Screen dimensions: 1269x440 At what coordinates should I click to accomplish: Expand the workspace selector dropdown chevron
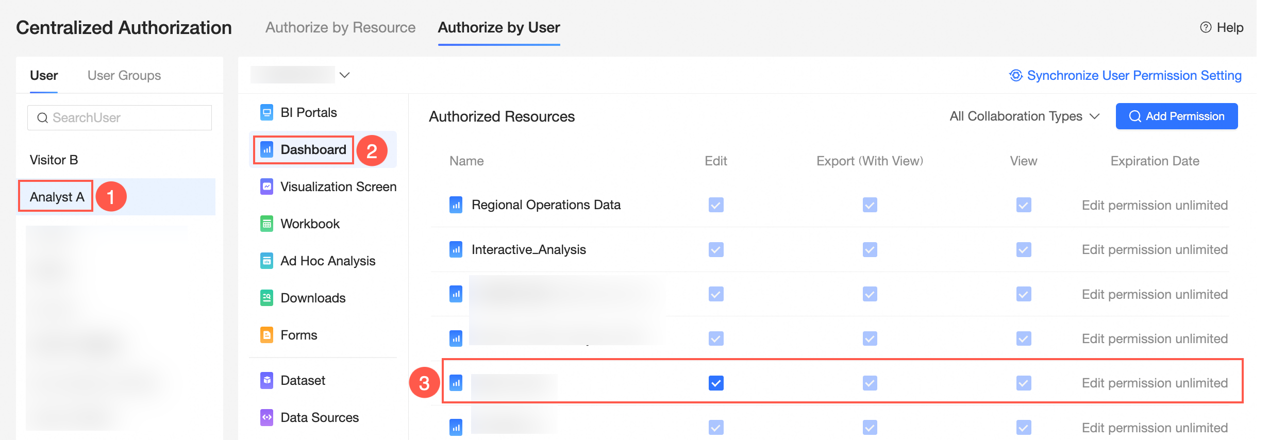click(x=345, y=75)
